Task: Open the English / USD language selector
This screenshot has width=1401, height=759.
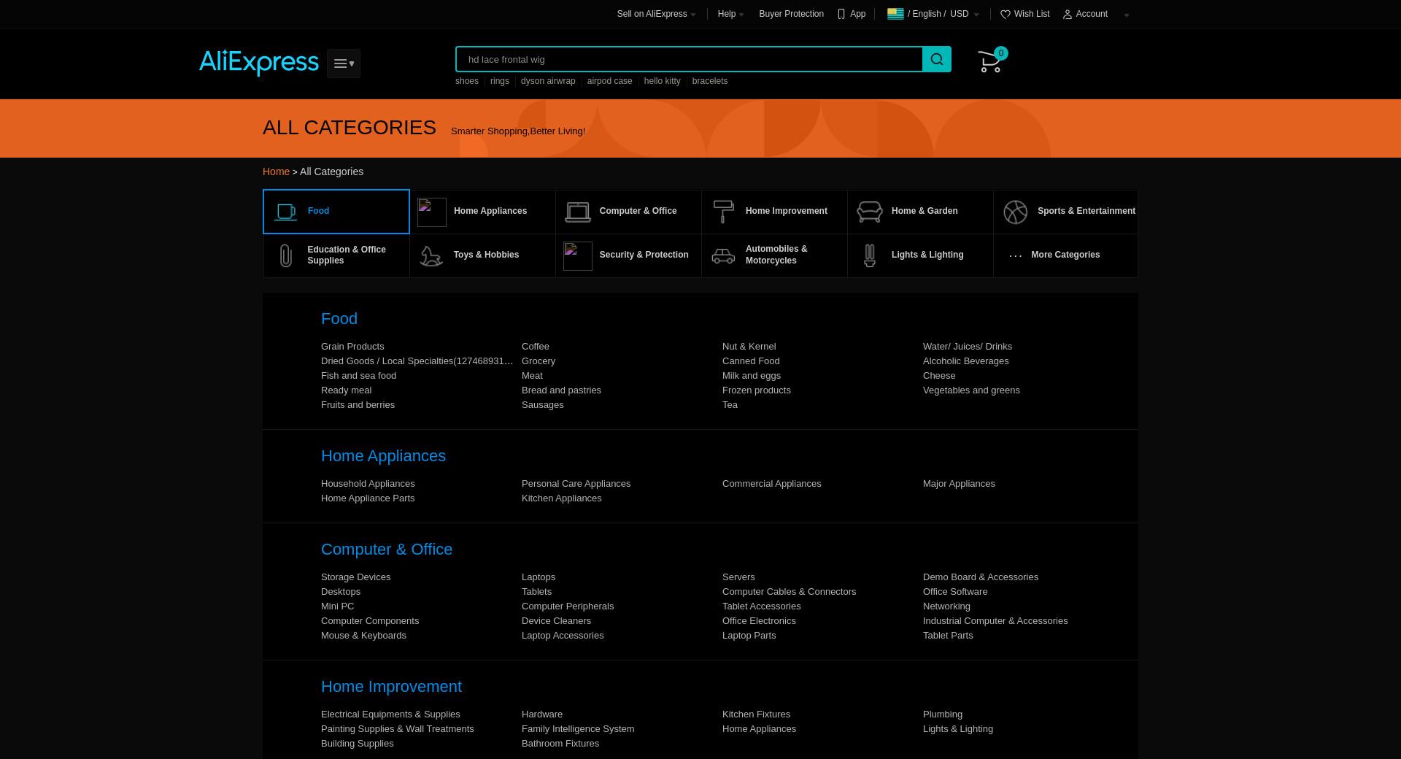Action: click(933, 14)
